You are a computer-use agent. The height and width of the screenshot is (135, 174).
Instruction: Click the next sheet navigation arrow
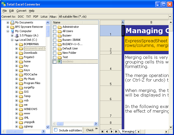coord(112,131)
